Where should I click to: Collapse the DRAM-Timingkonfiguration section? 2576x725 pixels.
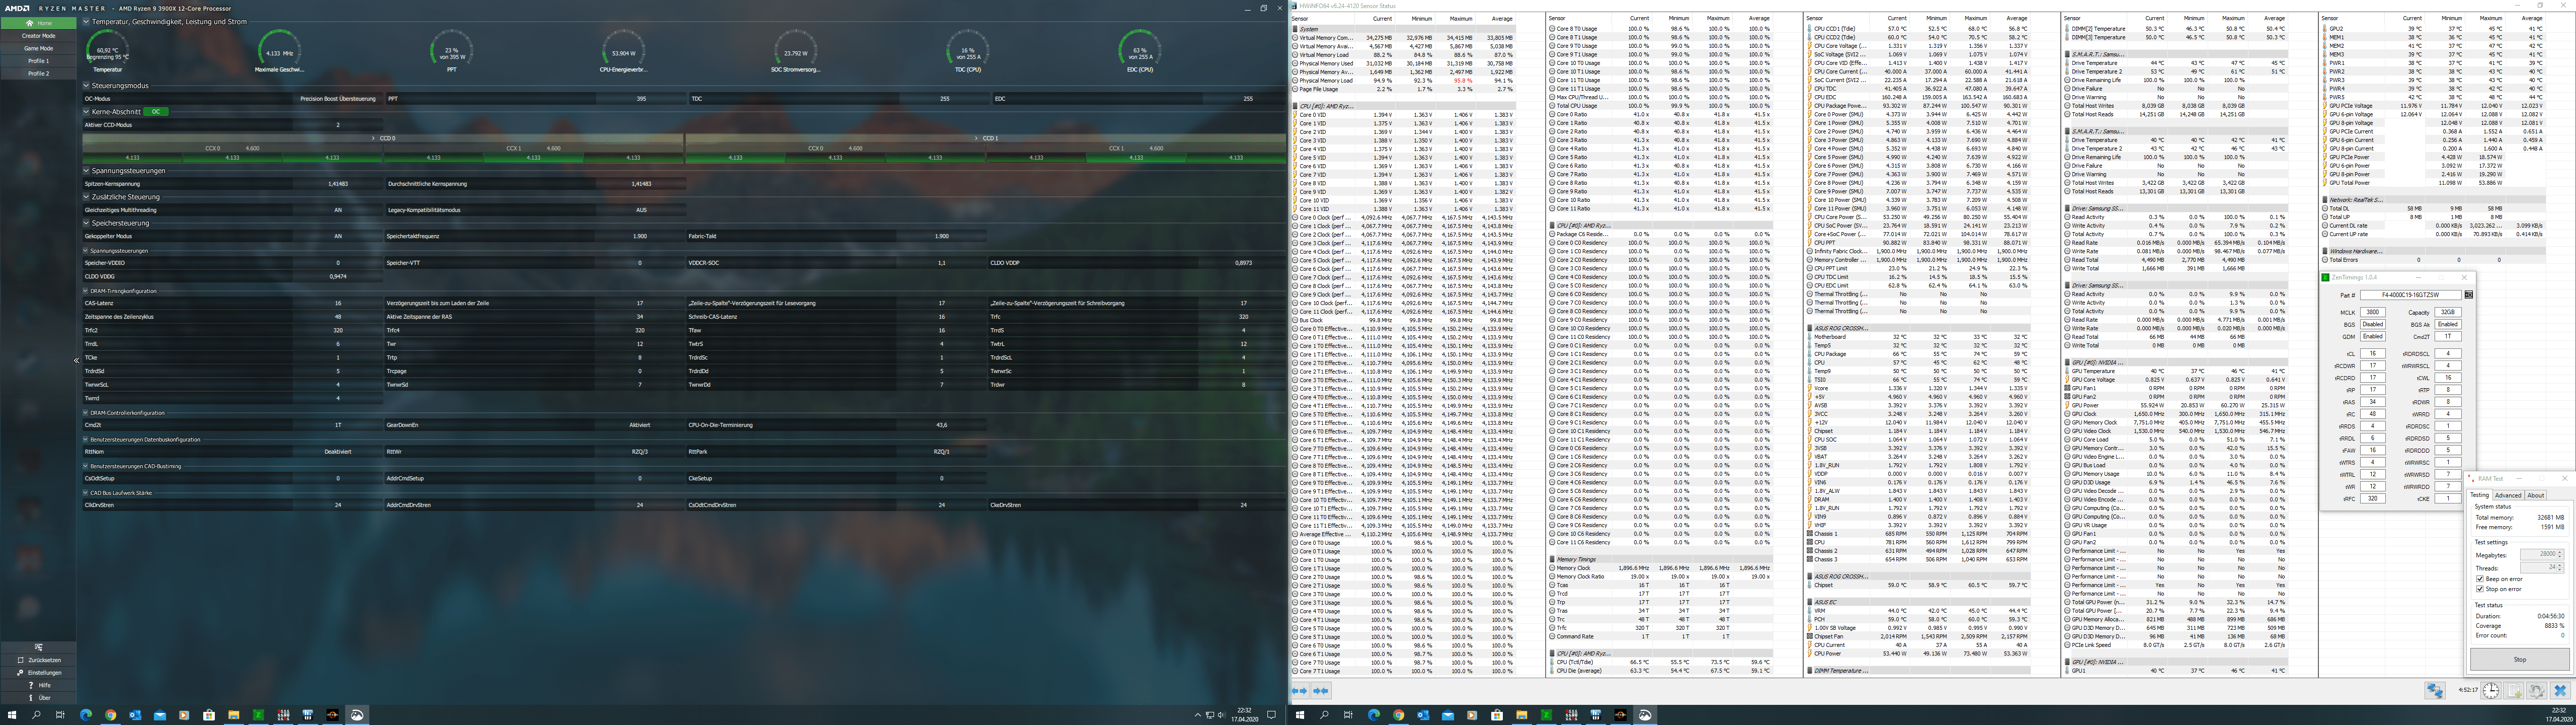(x=86, y=291)
